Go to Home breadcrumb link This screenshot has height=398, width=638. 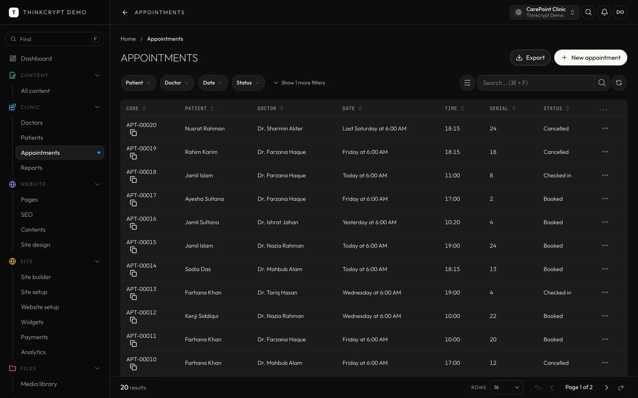tap(128, 39)
